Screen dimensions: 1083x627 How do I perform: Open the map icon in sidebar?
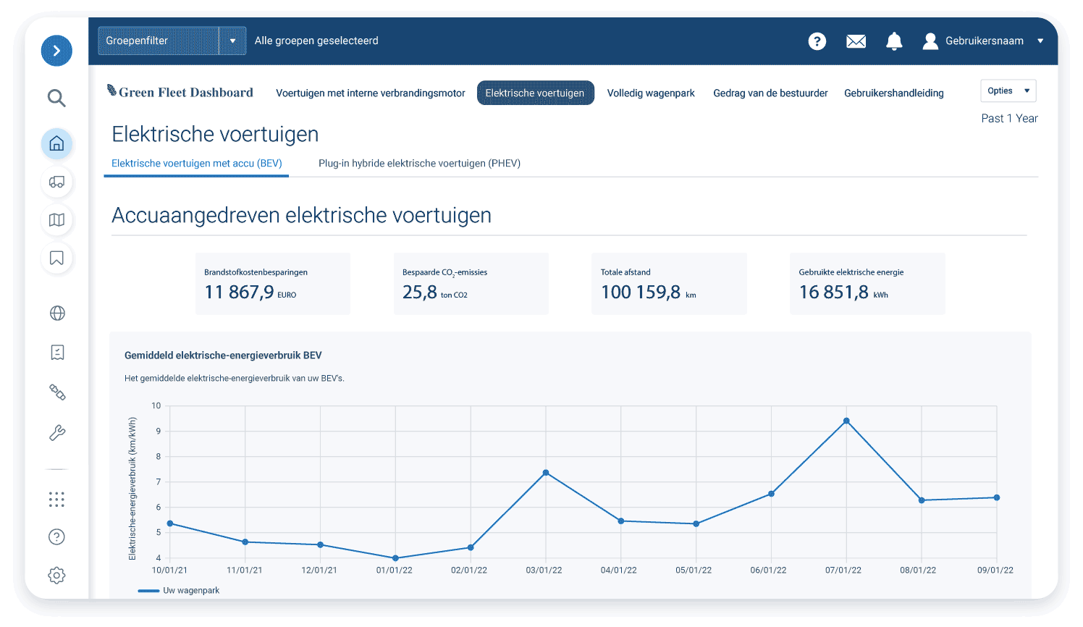(x=56, y=220)
